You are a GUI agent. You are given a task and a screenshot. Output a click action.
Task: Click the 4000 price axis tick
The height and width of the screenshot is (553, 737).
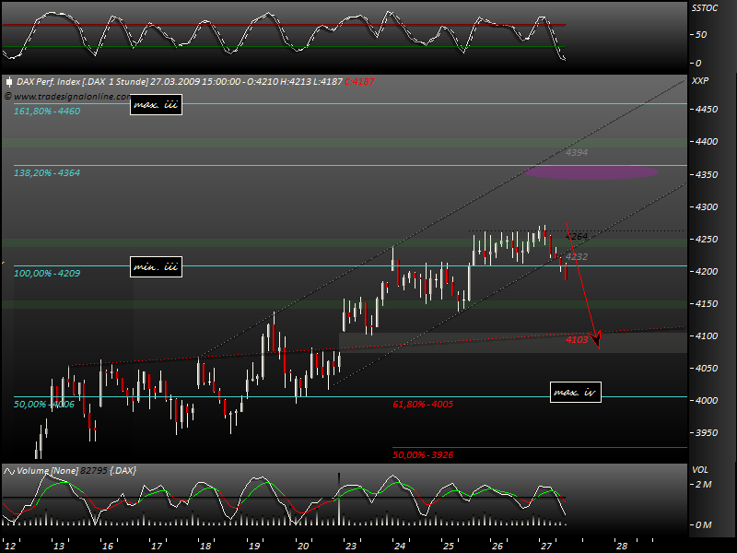(707, 401)
